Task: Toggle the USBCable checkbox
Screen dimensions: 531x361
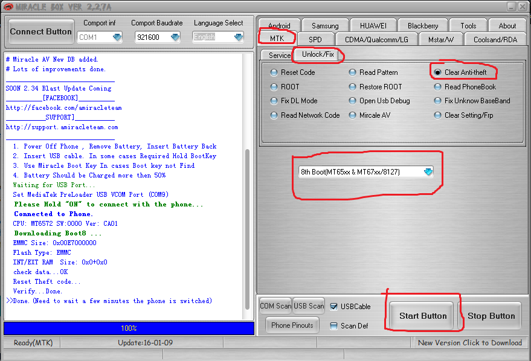Action: click(333, 307)
